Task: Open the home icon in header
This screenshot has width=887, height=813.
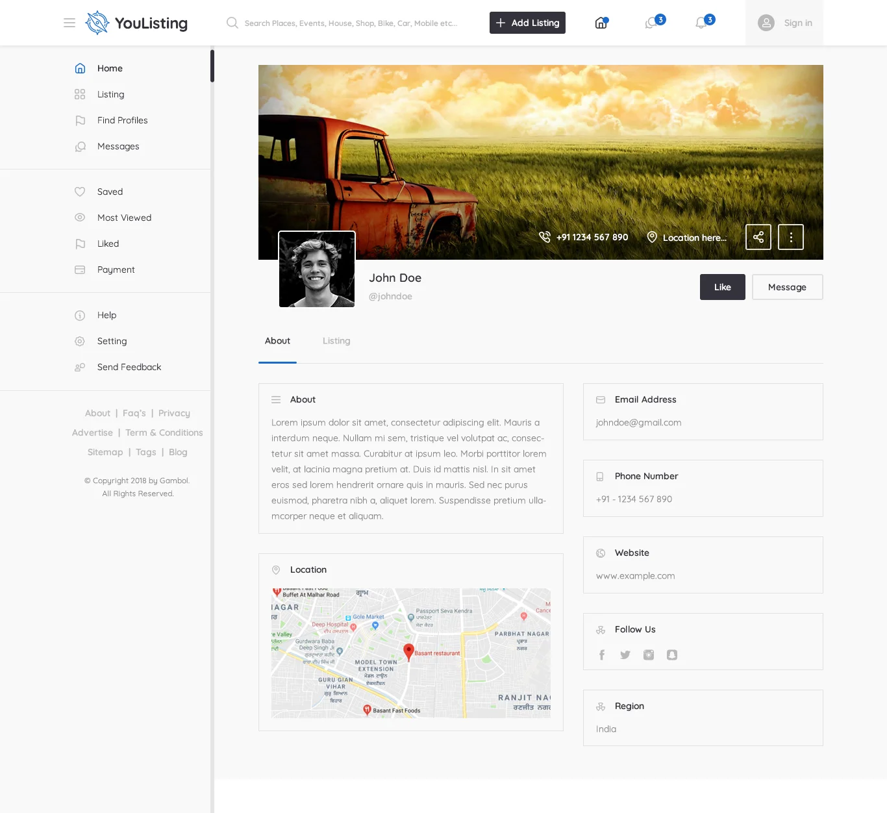Action: pyautogui.click(x=601, y=23)
